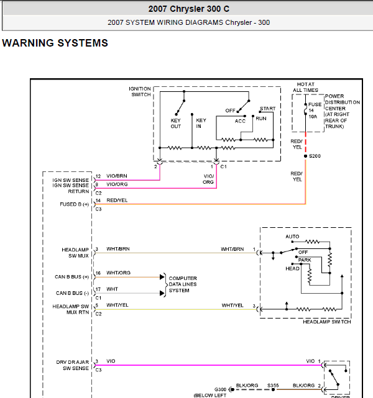373x398 pixels.
Task: Click the "WHT/BRN" label next to pin 3
Action: point(118,249)
